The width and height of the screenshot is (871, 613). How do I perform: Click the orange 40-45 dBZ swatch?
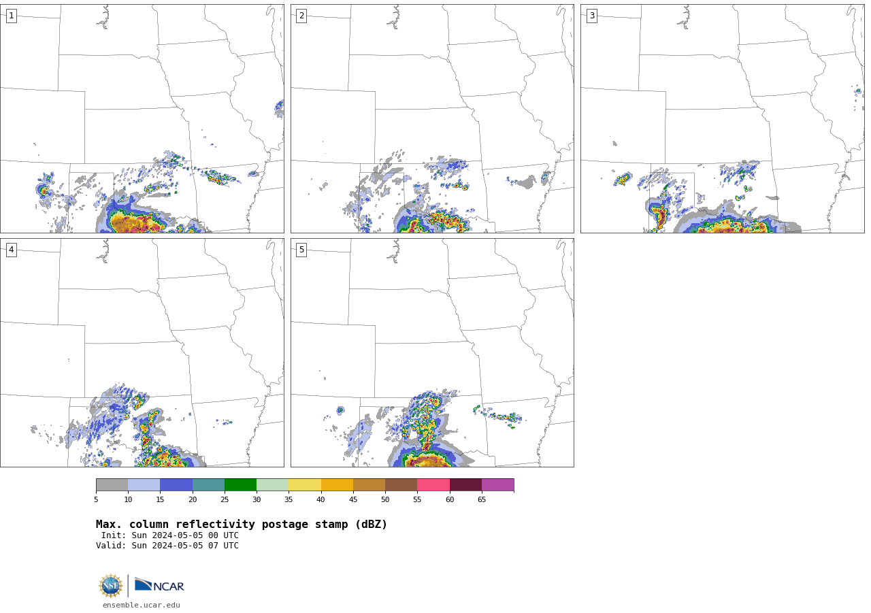pos(337,484)
